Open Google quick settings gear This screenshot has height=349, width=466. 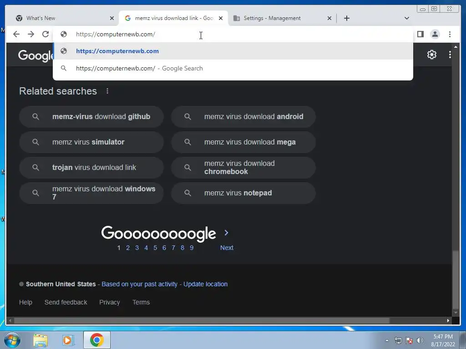[x=432, y=55]
